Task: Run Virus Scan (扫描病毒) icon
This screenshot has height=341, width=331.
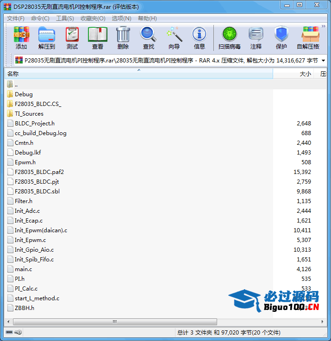Action: (x=230, y=37)
